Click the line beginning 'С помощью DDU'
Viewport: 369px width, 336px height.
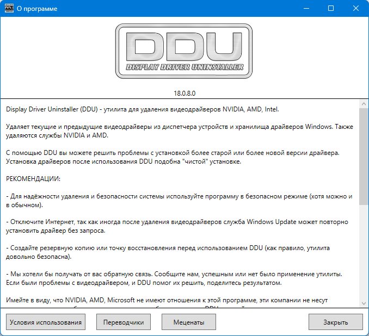173,153
